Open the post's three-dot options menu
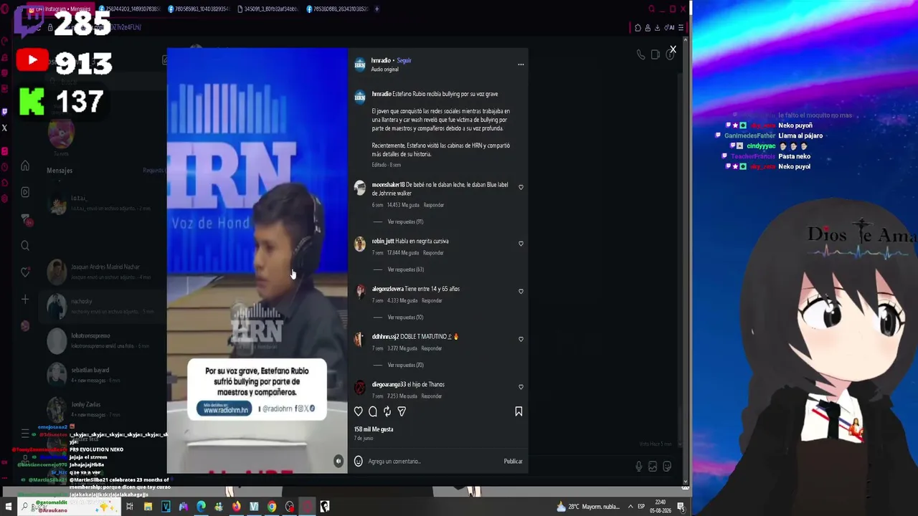Viewport: 918px width, 516px height. pos(521,64)
